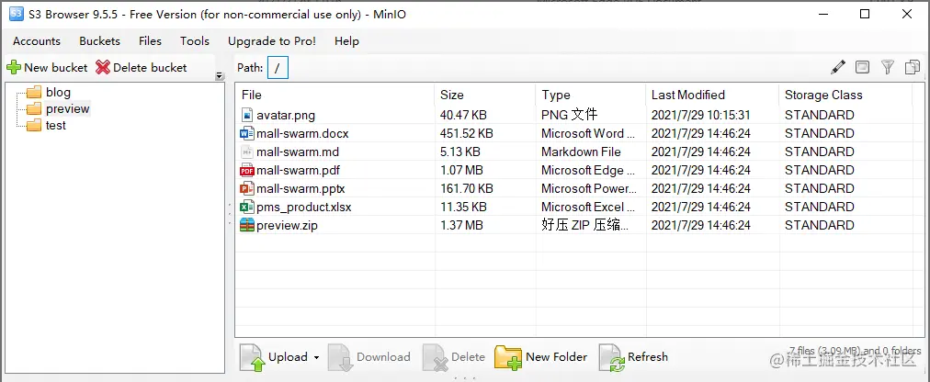Click the Path input field
930x382 pixels.
278,68
